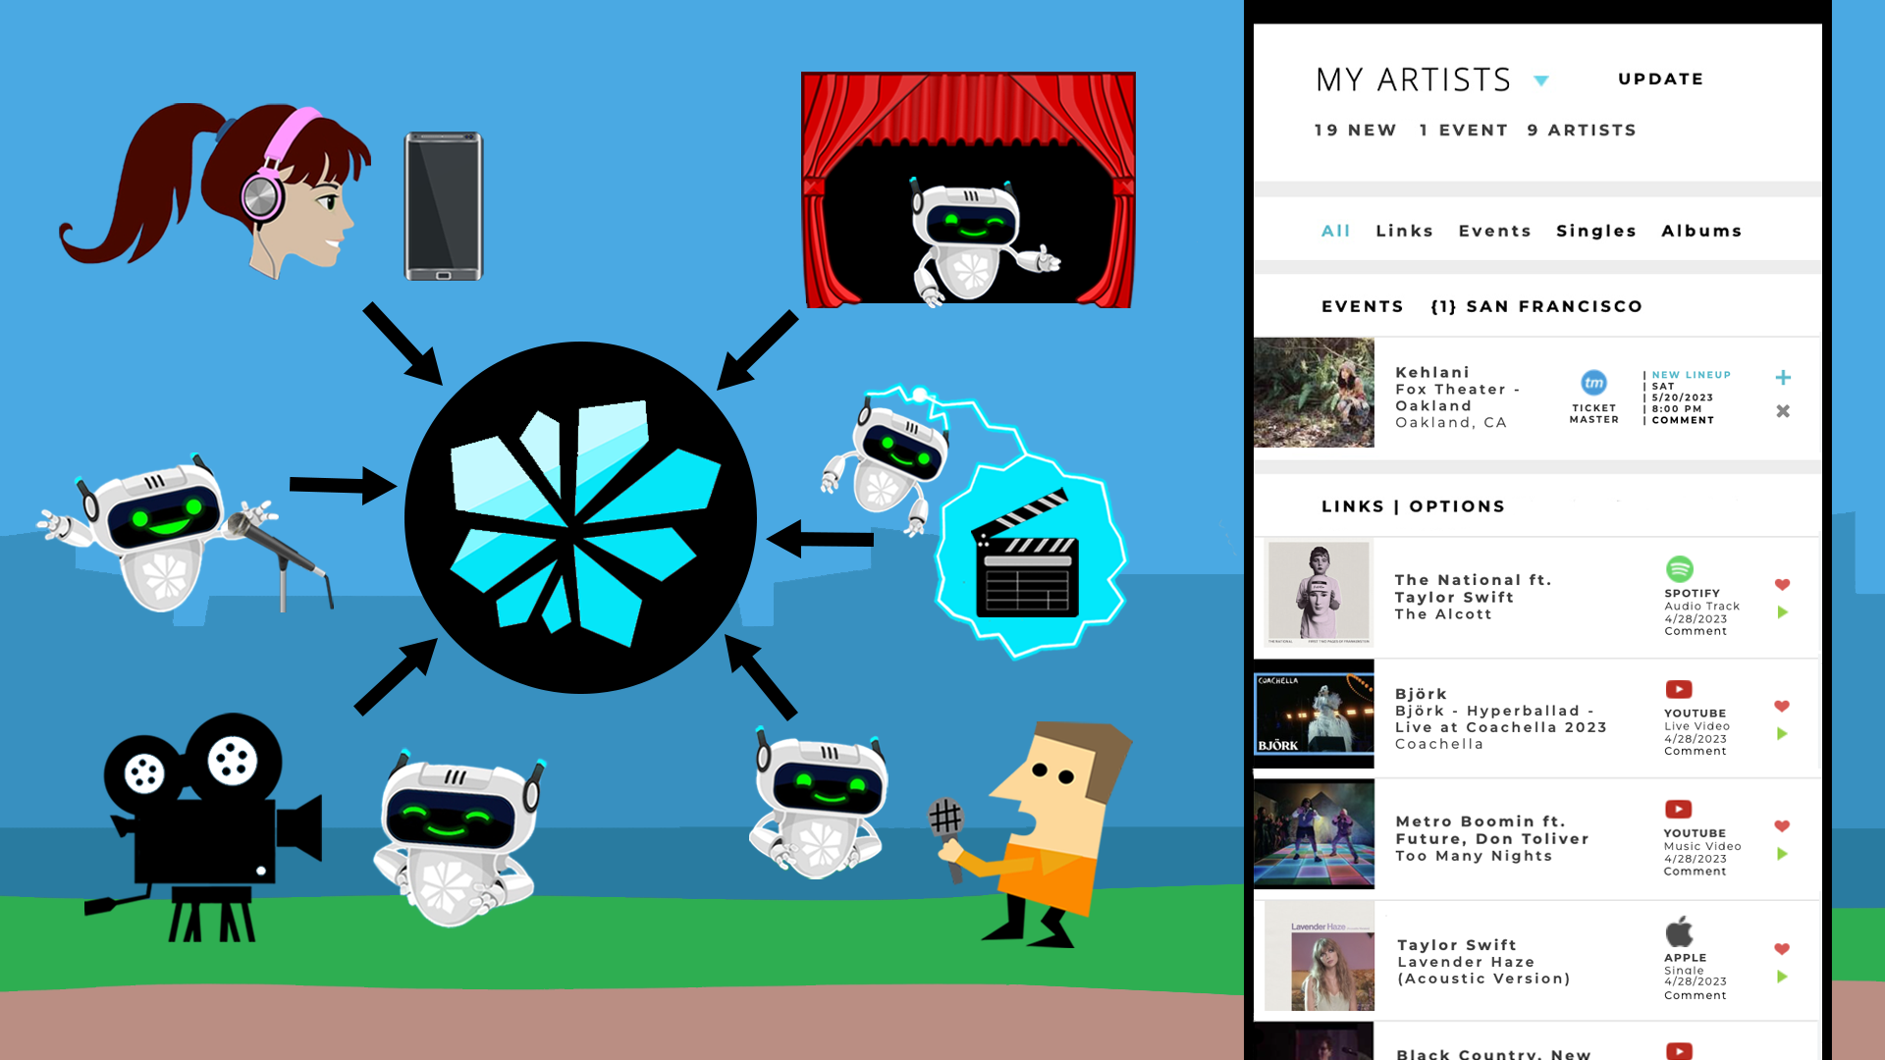
Task: Click NEW LINEUP label on Kehlani event
Action: click(1691, 375)
